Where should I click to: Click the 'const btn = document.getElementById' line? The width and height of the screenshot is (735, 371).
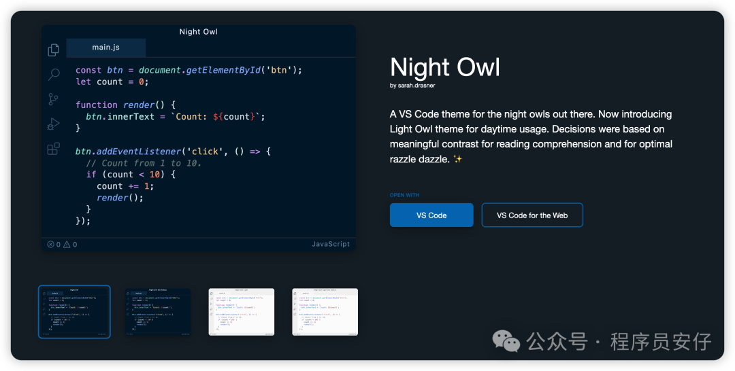tap(189, 70)
